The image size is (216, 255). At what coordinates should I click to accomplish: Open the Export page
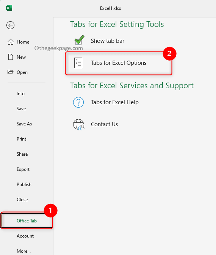[x=23, y=169]
